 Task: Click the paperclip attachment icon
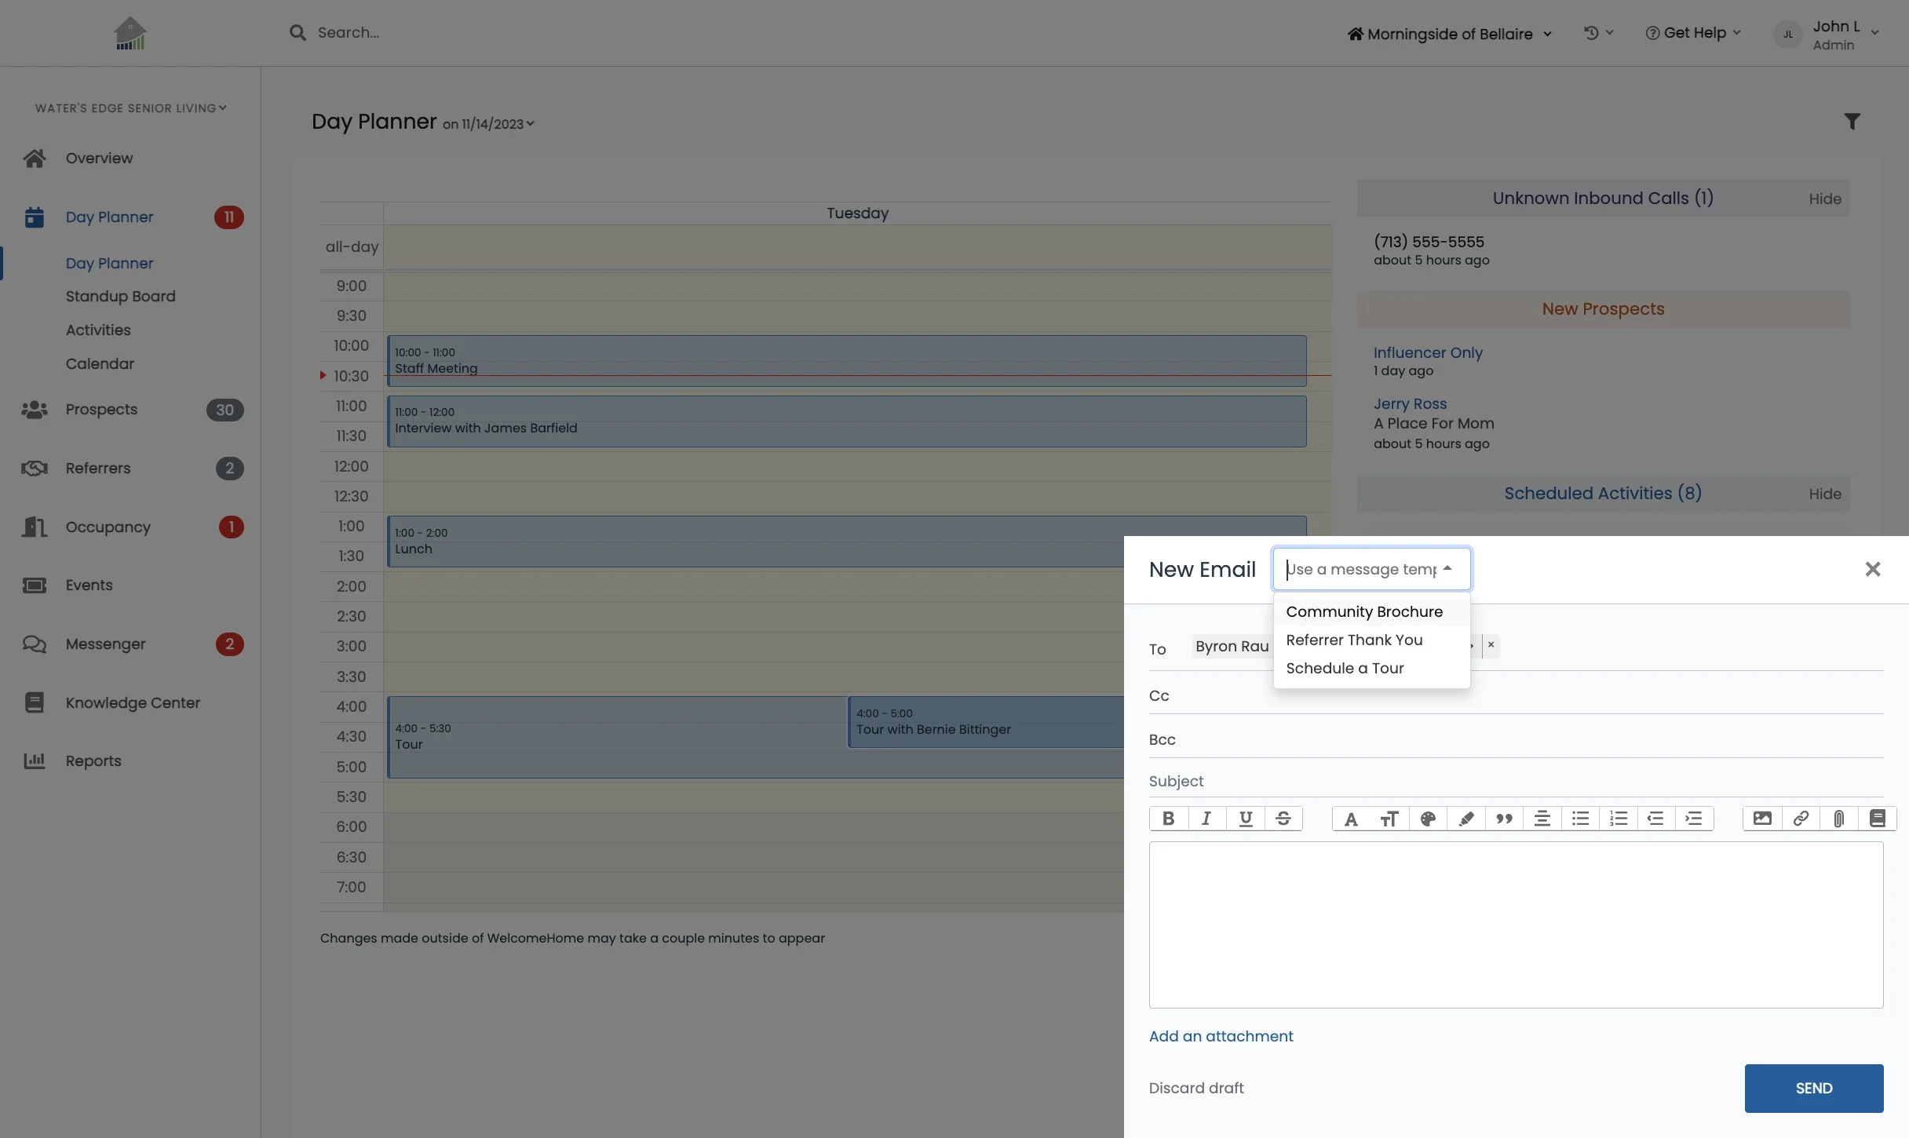pyautogui.click(x=1838, y=819)
